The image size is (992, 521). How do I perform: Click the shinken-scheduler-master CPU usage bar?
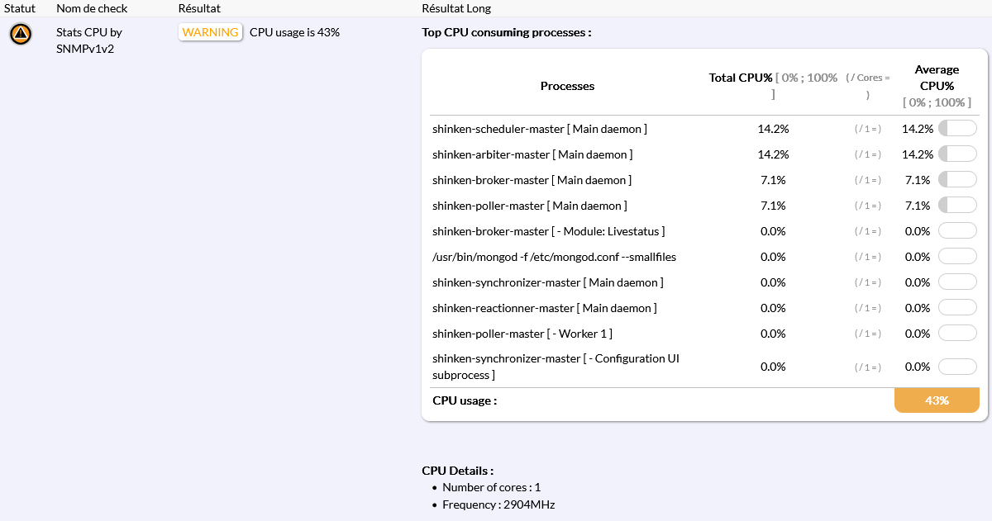click(957, 129)
